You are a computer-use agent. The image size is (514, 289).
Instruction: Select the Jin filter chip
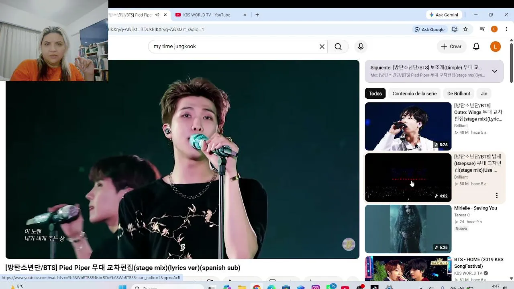(484, 94)
